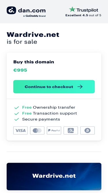
Task: Select the Bitcoin payment icon
Action: pyautogui.click(x=88, y=130)
